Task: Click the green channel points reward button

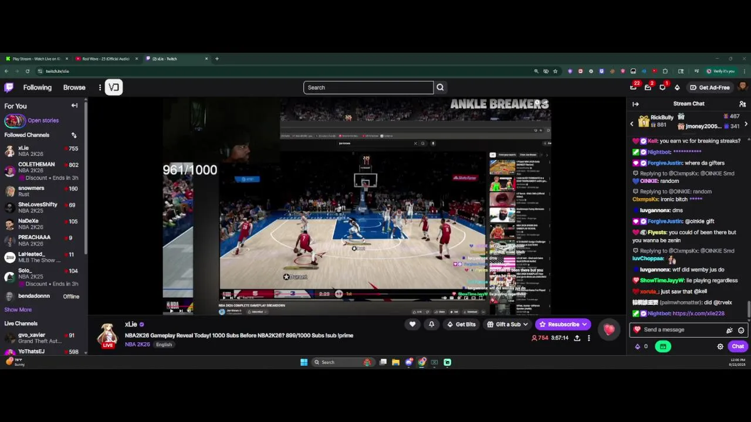Action: coord(663,346)
